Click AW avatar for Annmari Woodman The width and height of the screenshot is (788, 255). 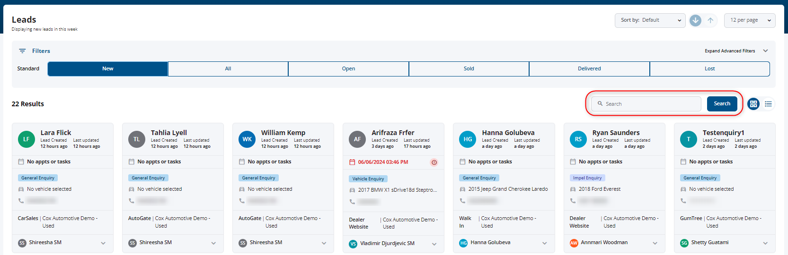point(574,243)
